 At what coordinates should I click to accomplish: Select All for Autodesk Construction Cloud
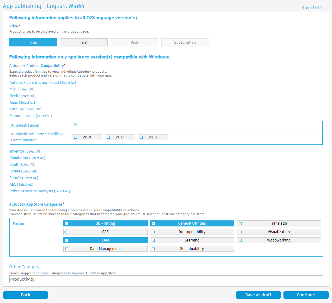68,83
